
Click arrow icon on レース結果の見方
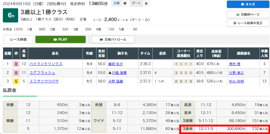[x=235, y=23]
